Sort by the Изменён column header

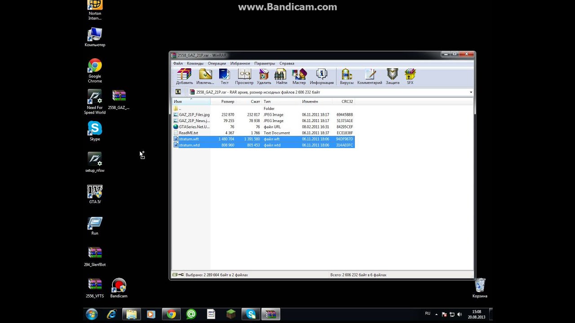click(x=317, y=102)
